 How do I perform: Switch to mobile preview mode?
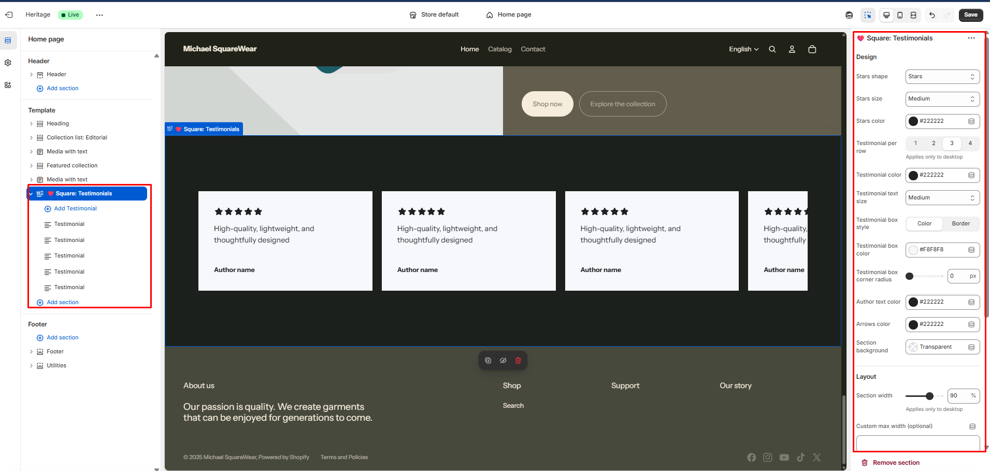coord(900,15)
